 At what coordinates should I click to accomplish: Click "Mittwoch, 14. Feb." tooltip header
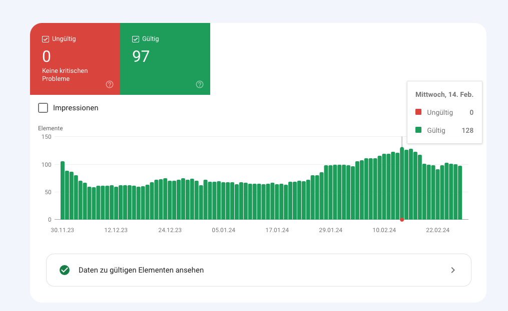click(444, 94)
